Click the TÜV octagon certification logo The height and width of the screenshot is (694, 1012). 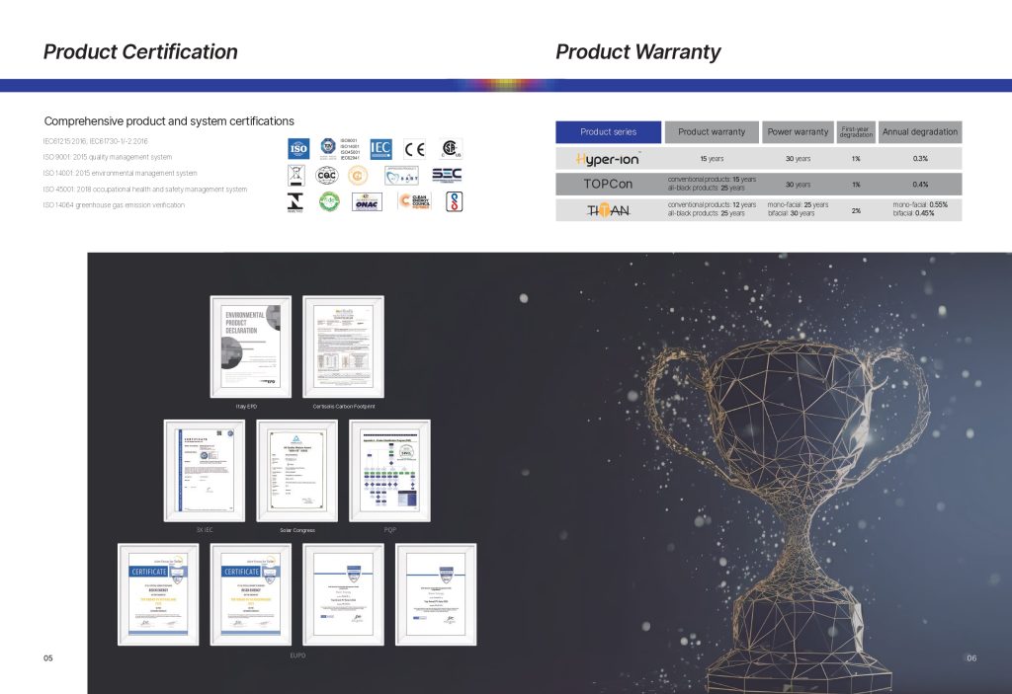click(x=328, y=146)
